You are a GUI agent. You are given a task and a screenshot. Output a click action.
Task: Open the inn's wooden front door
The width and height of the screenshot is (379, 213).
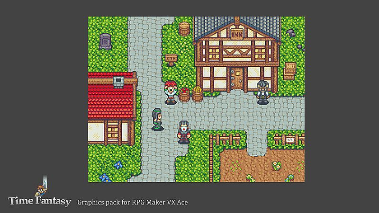point(236,79)
